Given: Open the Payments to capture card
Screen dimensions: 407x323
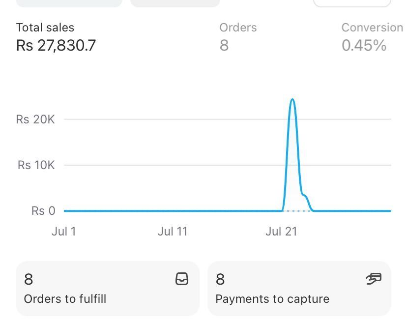Looking at the screenshot, I should [x=299, y=289].
